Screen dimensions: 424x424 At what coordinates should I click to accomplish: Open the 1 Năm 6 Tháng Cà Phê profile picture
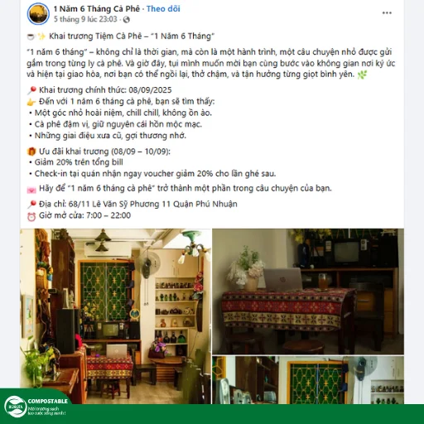(x=38, y=14)
